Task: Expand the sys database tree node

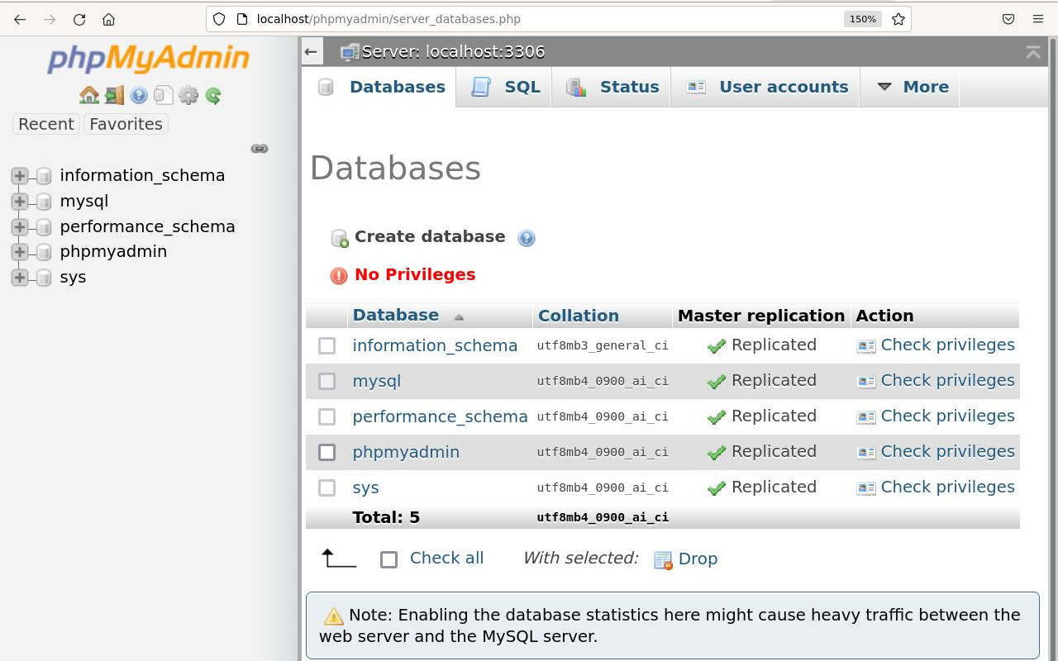Action: [x=20, y=278]
